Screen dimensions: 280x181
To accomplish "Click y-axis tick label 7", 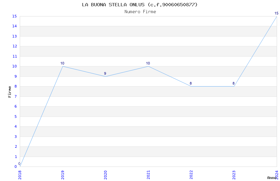I will point(16,96).
